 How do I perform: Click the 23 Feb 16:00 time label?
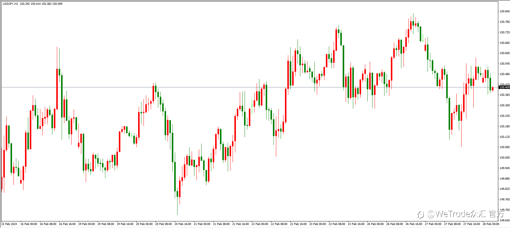tap(356, 224)
